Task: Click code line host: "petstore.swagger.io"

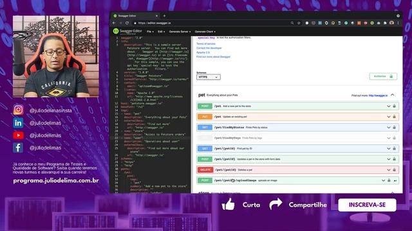Action: pos(142,103)
